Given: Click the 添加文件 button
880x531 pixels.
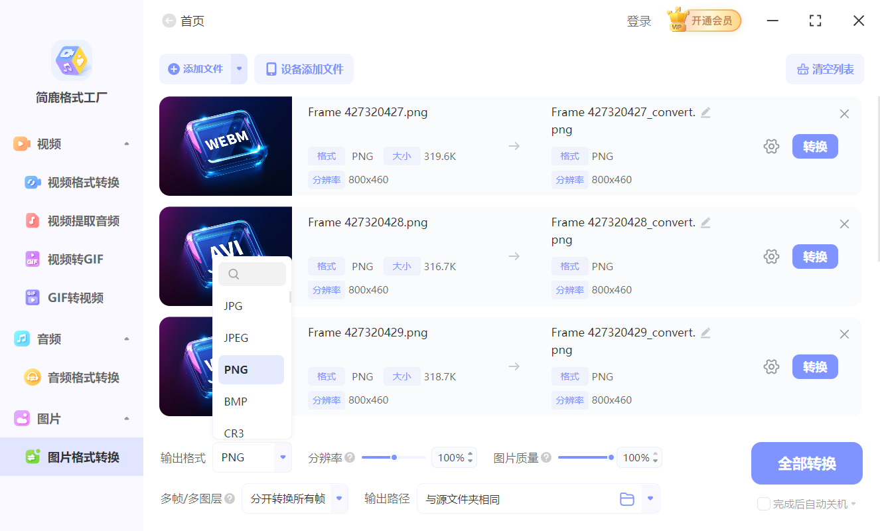Looking at the screenshot, I should (x=195, y=69).
